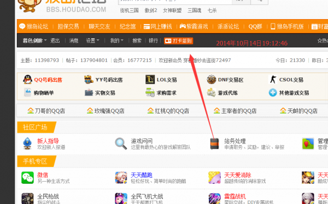Click the 傲剑2 hot search link

tap(151, 10)
